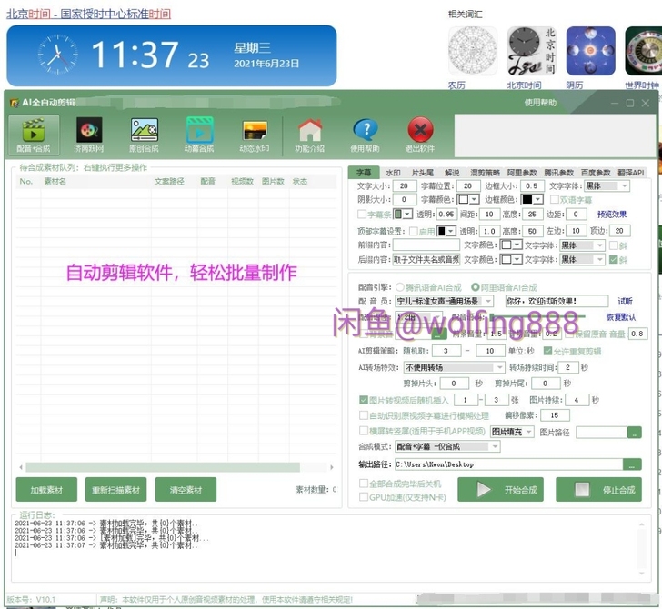Open the 济南联网 tool icon
Image resolution: width=662 pixels, height=609 pixels.
click(88, 134)
